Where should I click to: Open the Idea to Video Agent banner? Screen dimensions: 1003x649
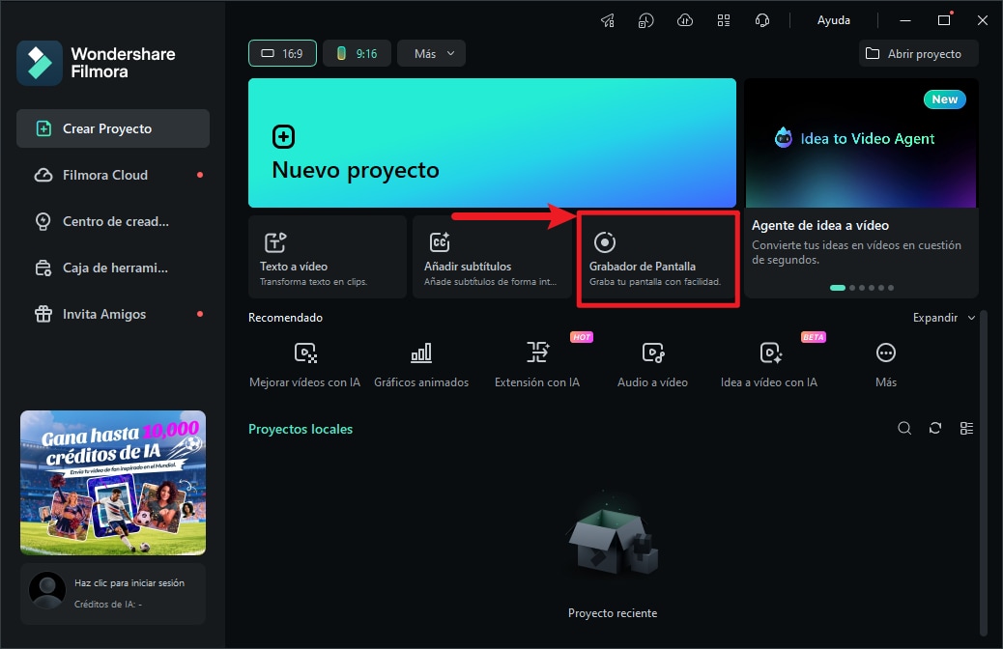tap(861, 143)
